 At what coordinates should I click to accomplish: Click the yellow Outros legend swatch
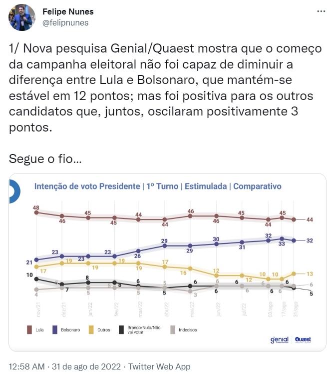point(91,329)
